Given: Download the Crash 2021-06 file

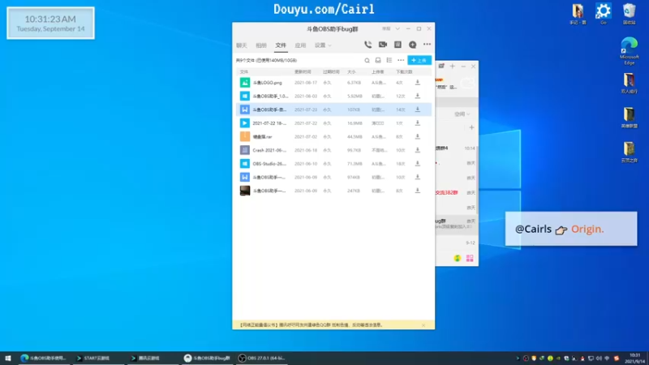Looking at the screenshot, I should tap(417, 150).
